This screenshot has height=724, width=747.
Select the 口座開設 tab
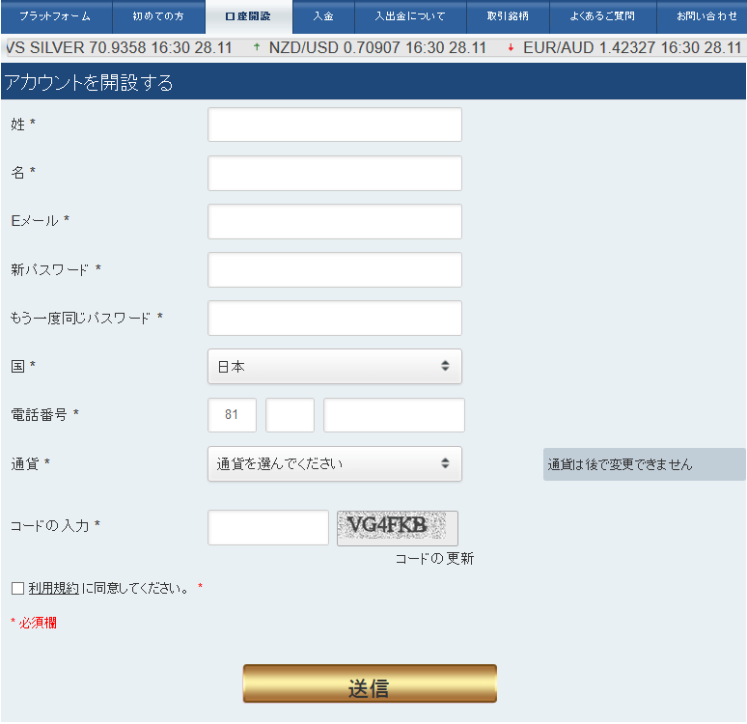(x=249, y=16)
